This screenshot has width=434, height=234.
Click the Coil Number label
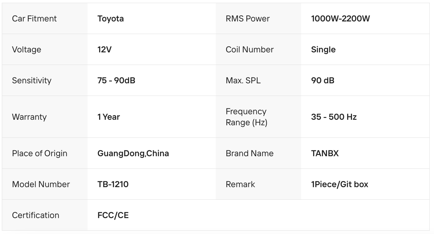(249, 50)
